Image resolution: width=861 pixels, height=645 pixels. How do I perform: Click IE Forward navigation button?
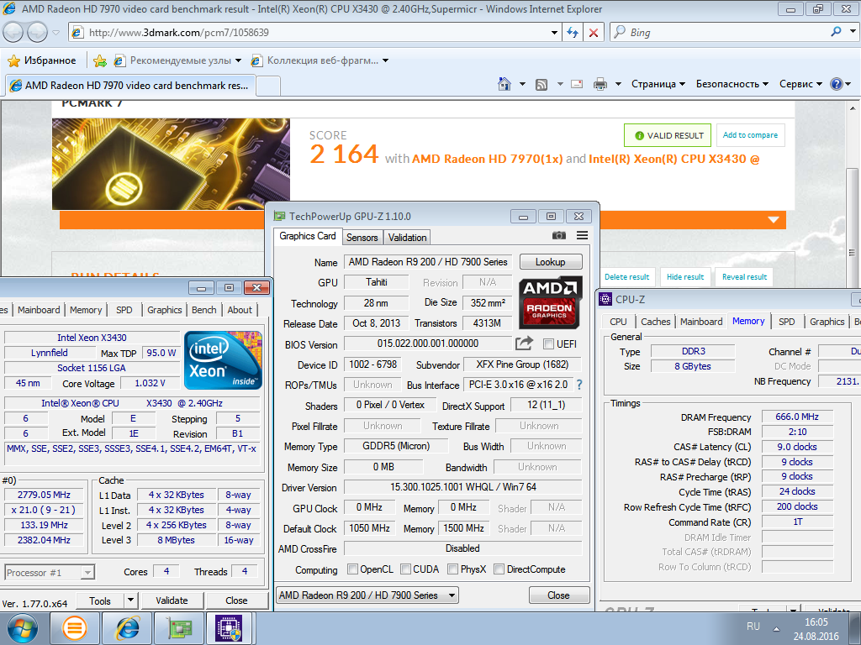[37, 33]
